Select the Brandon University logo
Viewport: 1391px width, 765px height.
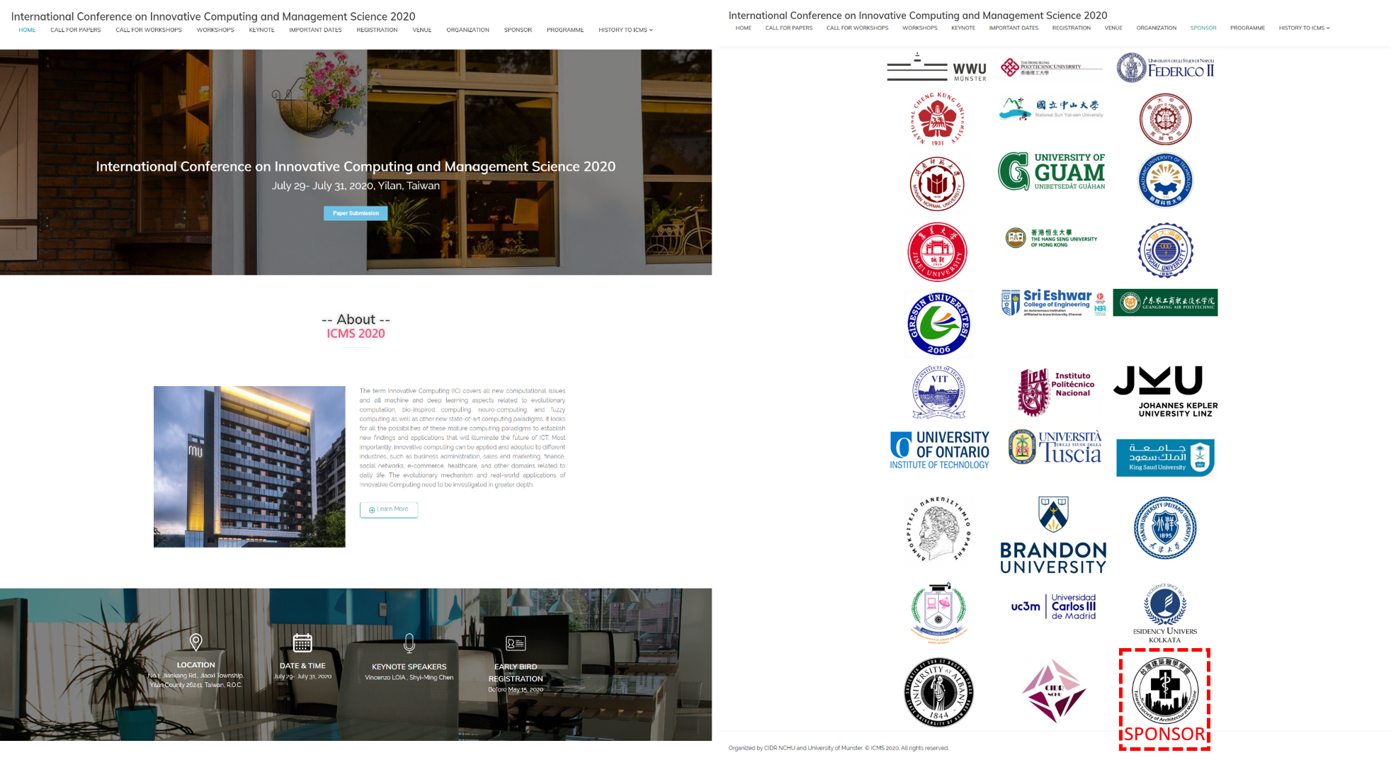click(x=1053, y=535)
